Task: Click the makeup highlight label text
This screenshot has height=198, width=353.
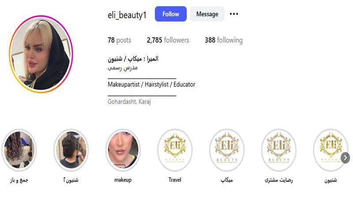Action: click(123, 180)
